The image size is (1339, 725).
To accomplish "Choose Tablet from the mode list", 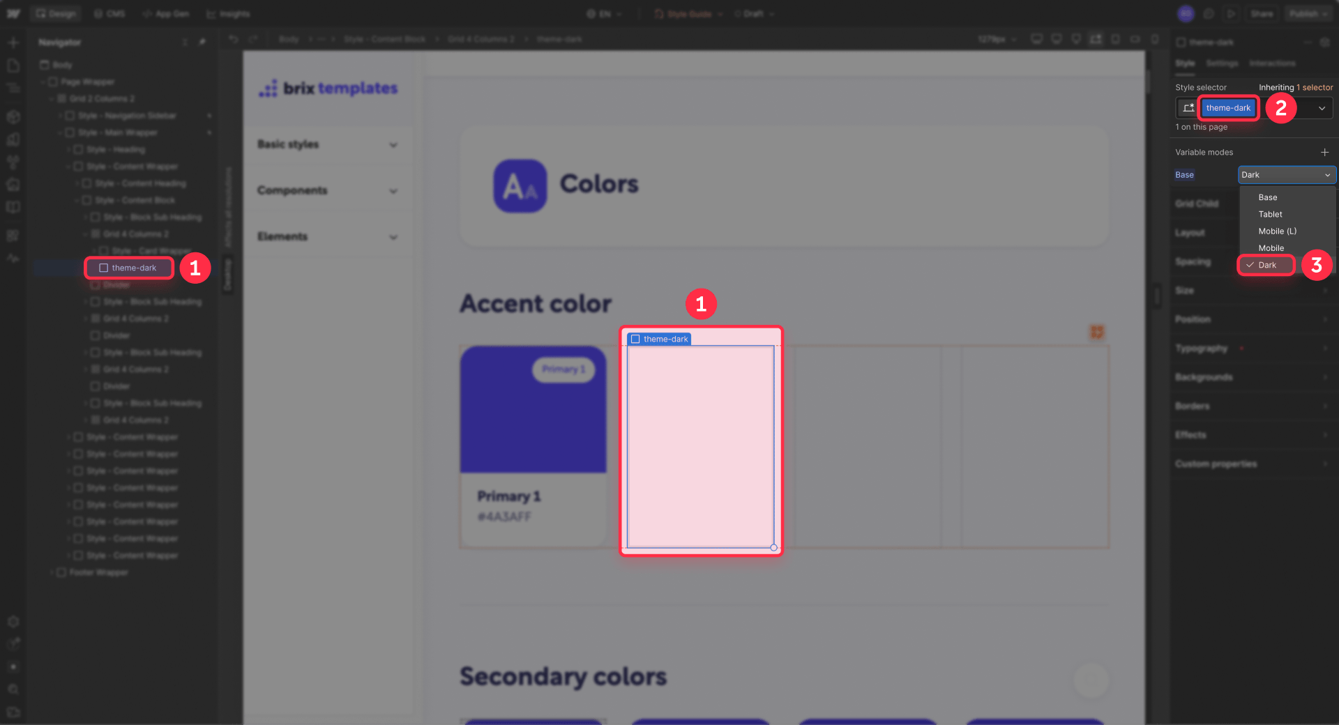I will pos(1287,214).
